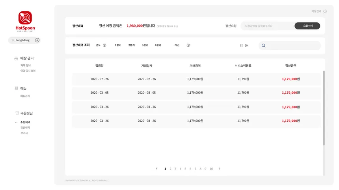Select 정산내역 in the sidebar
Image resolution: width=339 pixels, height=190 pixels.
pyautogui.click(x=25, y=128)
